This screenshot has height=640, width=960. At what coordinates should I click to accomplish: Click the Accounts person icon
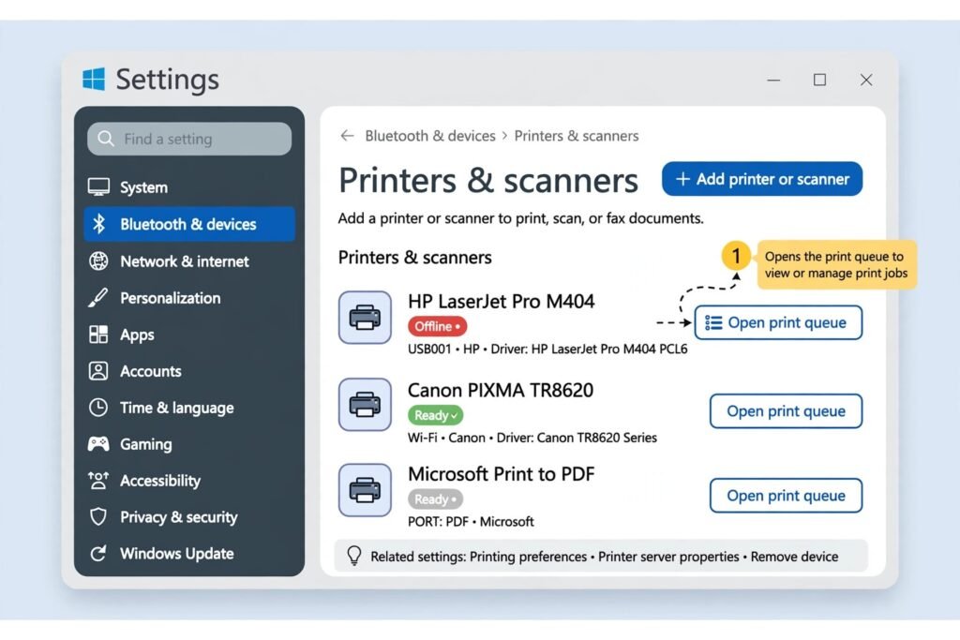tap(98, 371)
